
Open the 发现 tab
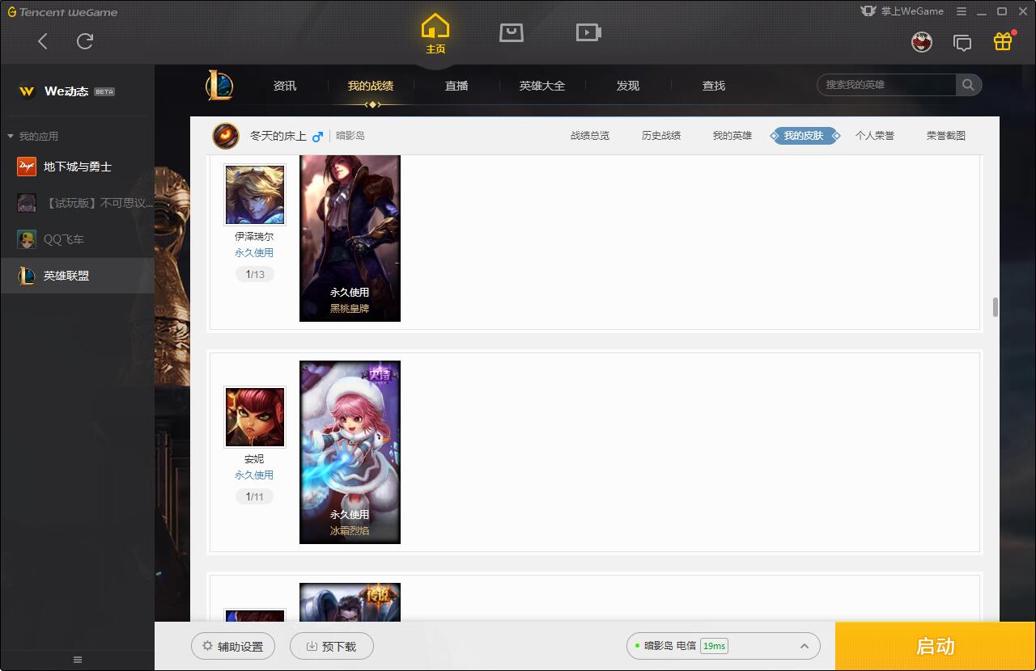(x=628, y=86)
